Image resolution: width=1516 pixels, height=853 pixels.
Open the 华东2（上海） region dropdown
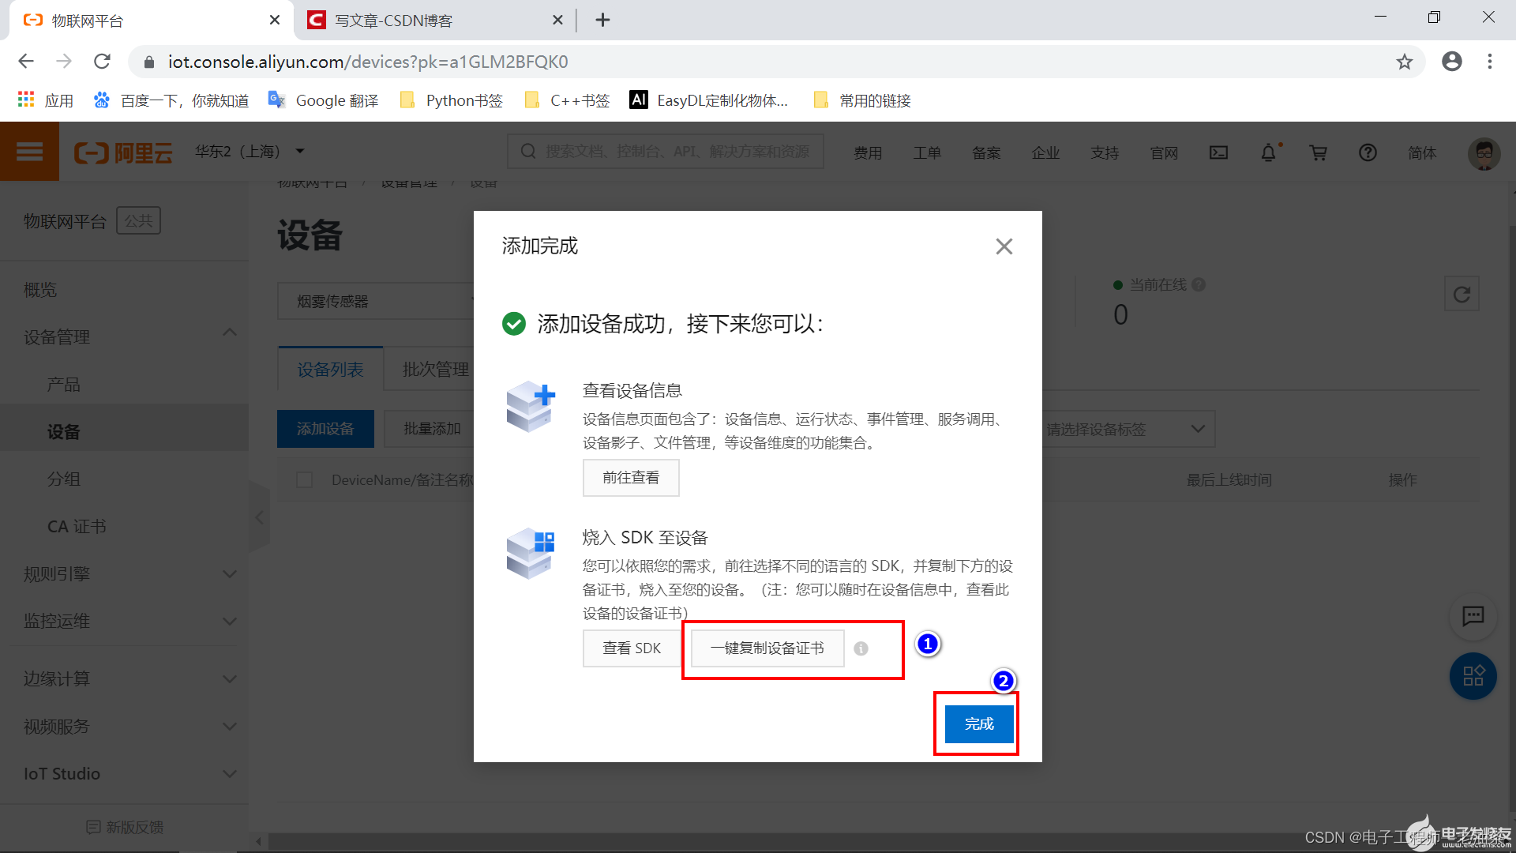point(250,152)
